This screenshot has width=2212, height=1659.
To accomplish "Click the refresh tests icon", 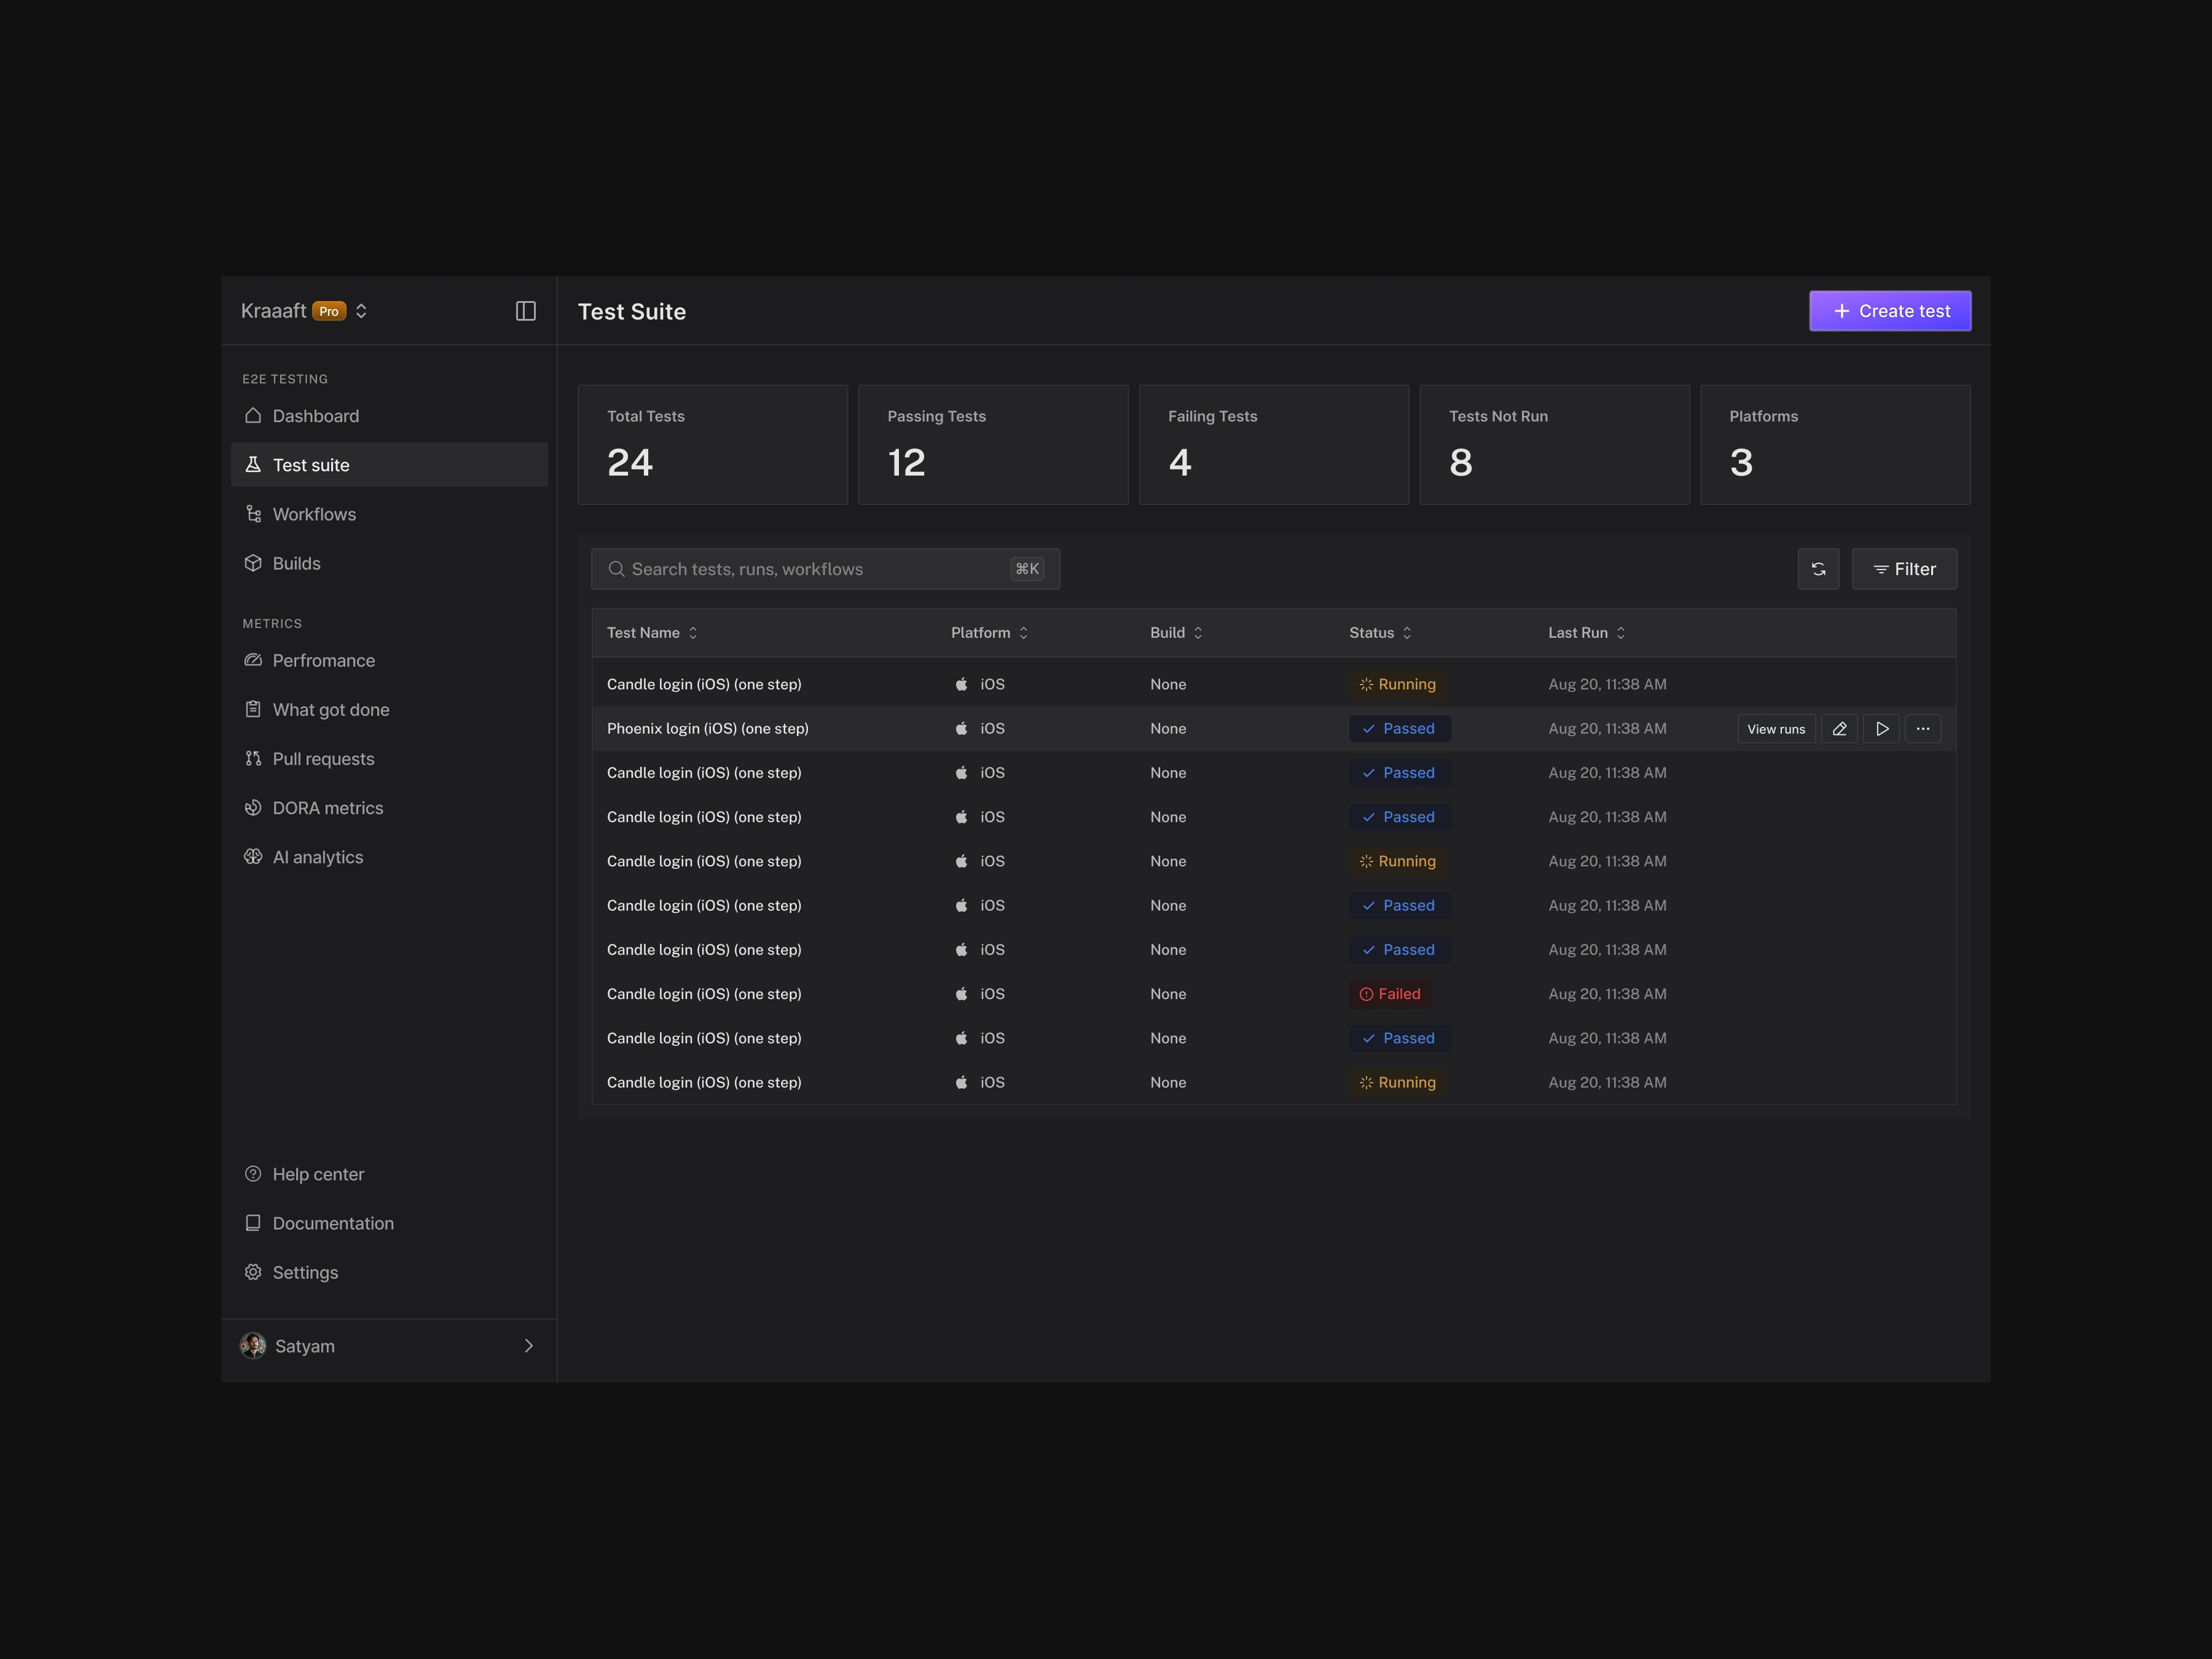I will [1818, 569].
